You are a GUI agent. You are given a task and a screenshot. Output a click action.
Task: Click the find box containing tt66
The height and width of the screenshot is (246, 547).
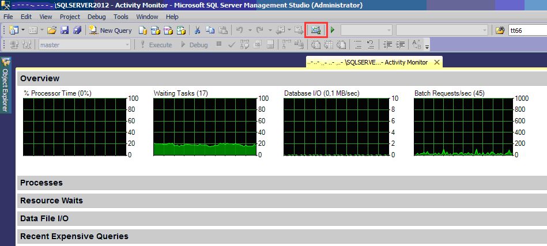(x=528, y=31)
